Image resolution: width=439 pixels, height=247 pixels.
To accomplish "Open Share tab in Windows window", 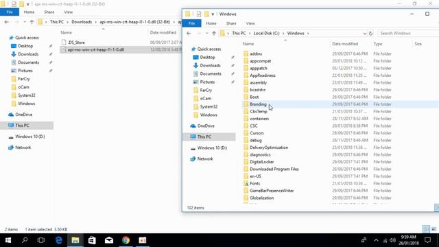I will pos(231,23).
